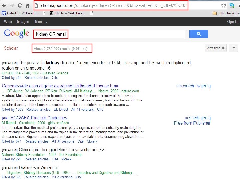Click Cite under Genome-wide atlas result

[x=100, y=109]
